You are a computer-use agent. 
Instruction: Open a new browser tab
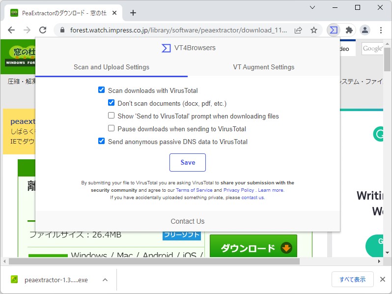133,13
